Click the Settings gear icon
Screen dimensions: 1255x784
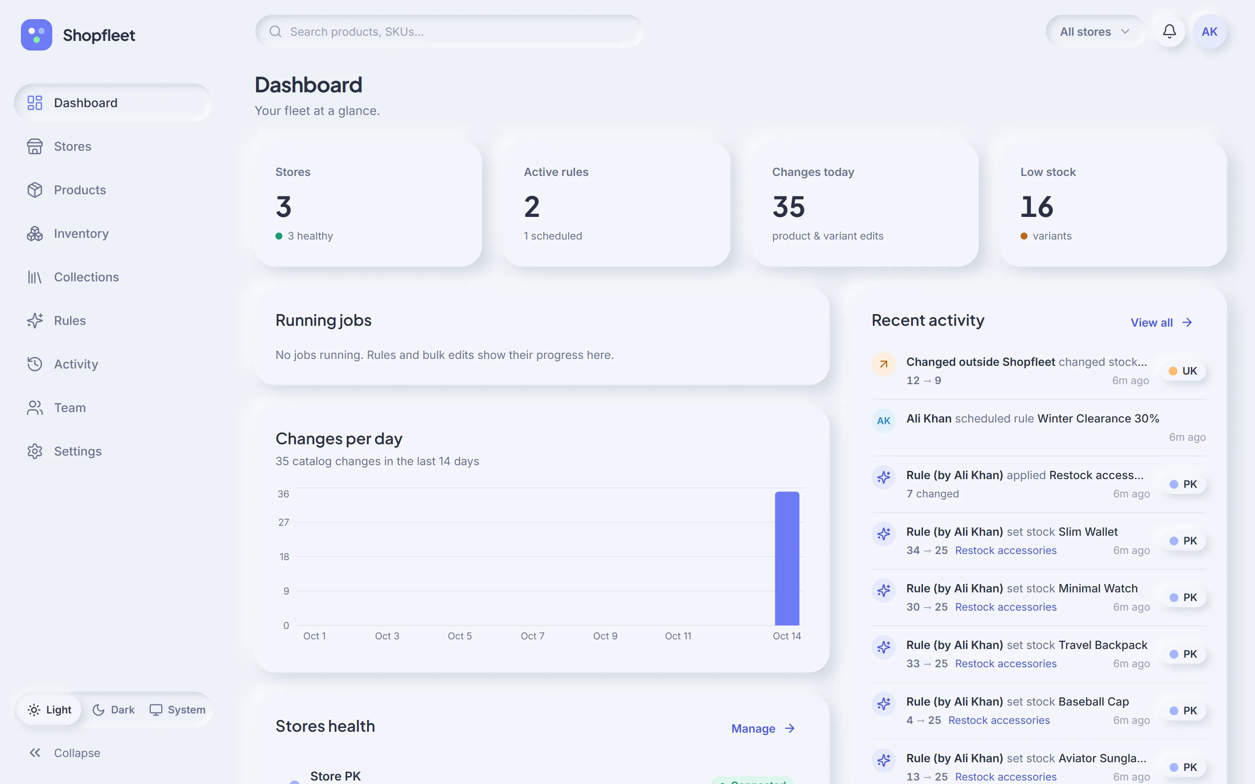[35, 451]
